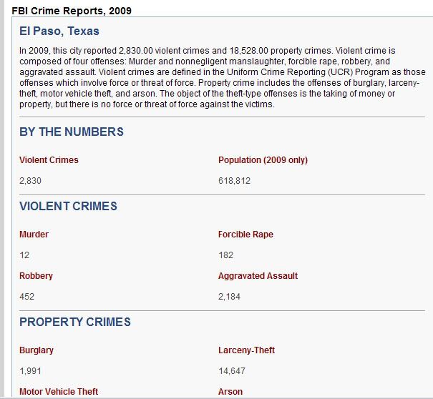This screenshot has height=399, width=433.
Task: Click the Forcible Rape label
Action: tap(245, 235)
